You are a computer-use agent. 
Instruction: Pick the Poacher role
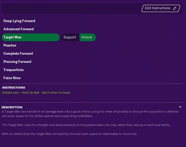10,45
